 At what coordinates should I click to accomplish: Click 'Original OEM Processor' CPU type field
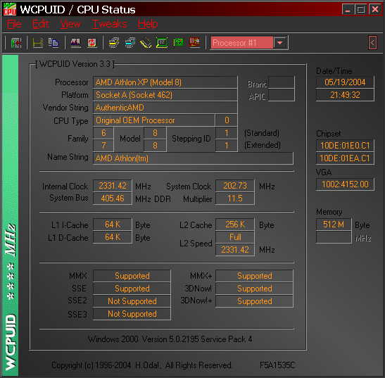click(154, 120)
